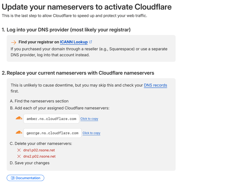Open the DNS records link
Viewport: 226px width, 187px height.
click(155, 85)
